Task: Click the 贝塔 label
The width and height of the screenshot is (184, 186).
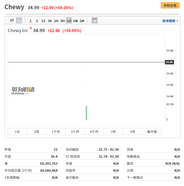Action: [x=130, y=170]
